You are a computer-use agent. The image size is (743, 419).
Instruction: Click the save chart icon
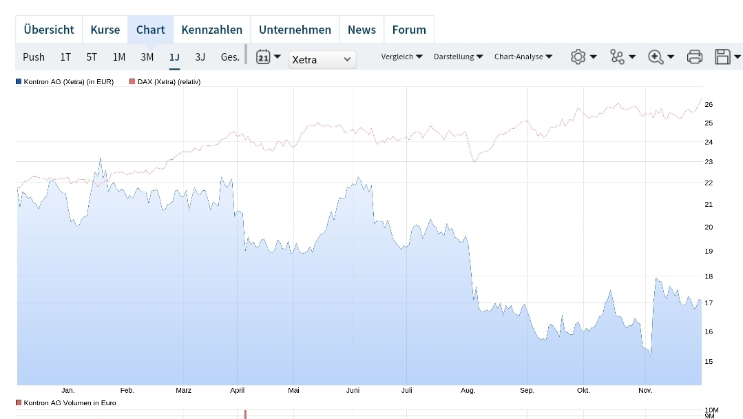click(x=722, y=57)
